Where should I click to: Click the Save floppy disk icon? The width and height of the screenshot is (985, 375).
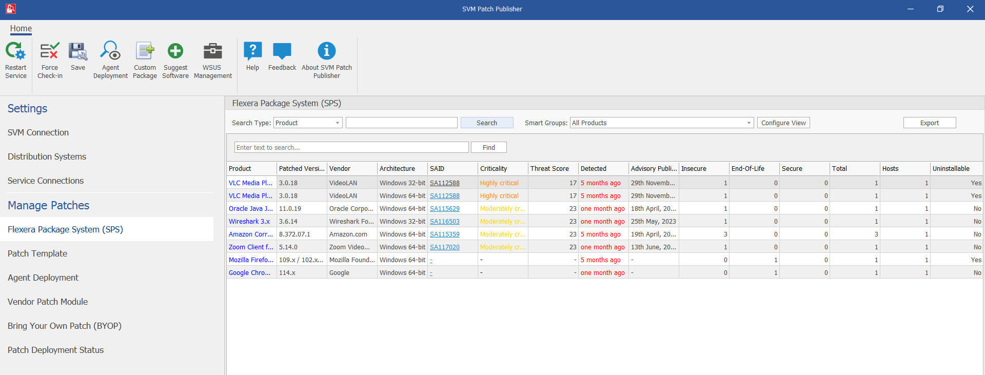click(78, 52)
